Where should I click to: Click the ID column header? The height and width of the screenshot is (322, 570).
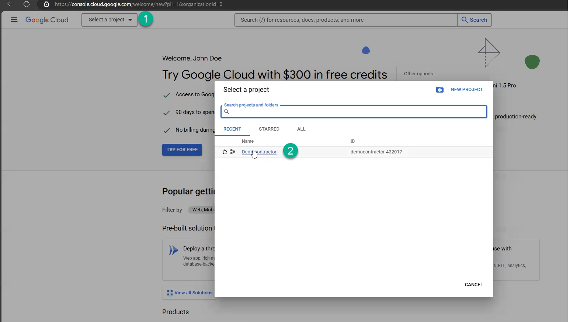pyautogui.click(x=352, y=141)
